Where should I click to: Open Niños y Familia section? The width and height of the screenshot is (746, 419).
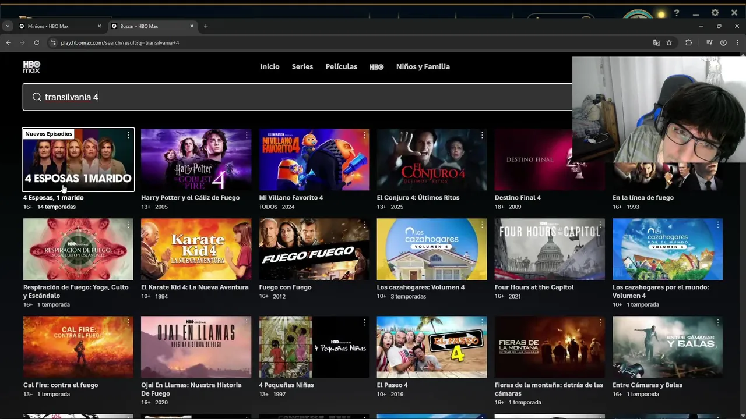click(x=423, y=67)
